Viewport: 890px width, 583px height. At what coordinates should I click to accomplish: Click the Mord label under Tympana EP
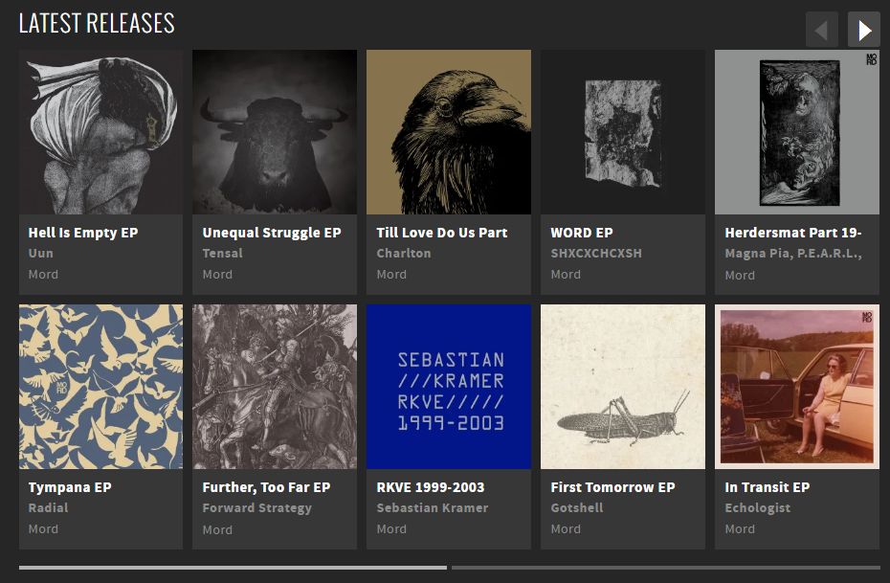click(43, 529)
